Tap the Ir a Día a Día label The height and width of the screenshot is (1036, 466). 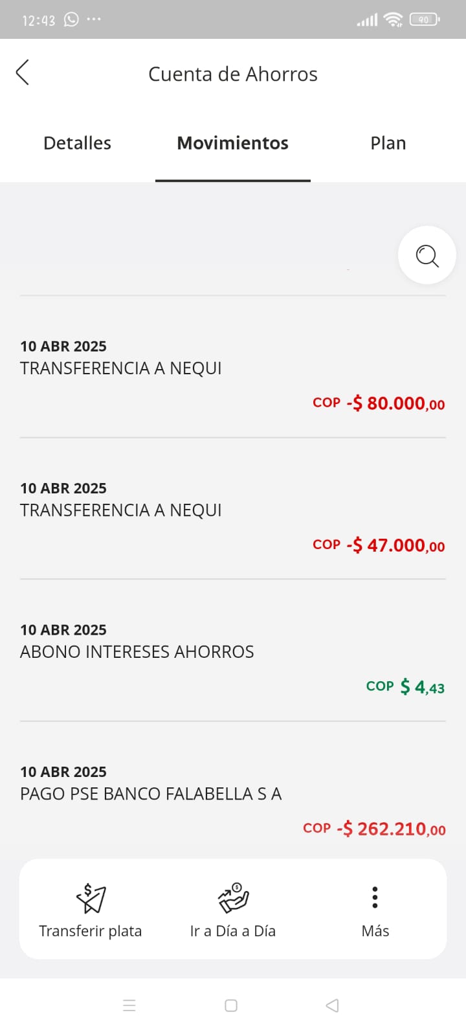click(233, 931)
